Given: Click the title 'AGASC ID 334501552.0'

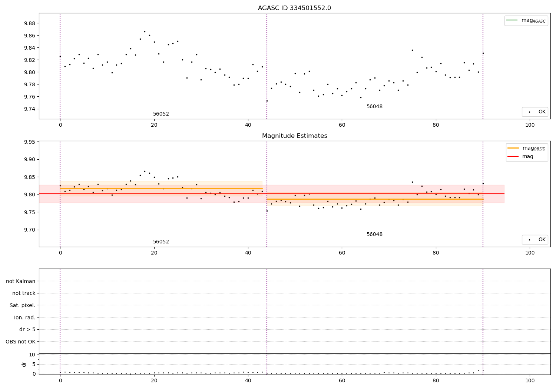Looking at the screenshot, I should [294, 8].
